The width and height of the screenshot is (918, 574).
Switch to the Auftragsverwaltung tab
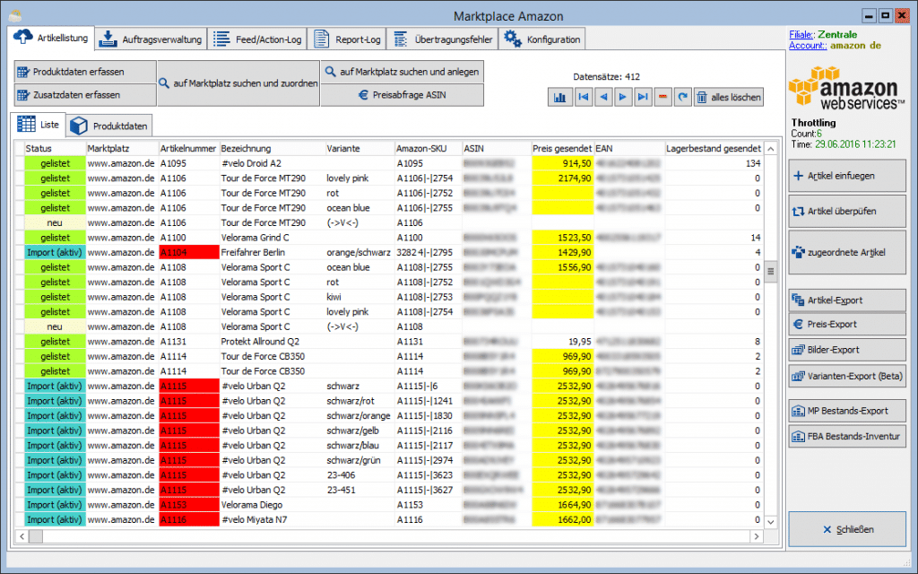[152, 39]
